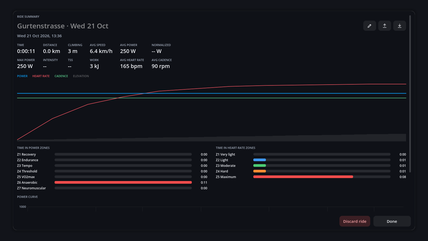The width and height of the screenshot is (428, 241).
Task: Click the pencil edit ride icon
Action: 369,26
